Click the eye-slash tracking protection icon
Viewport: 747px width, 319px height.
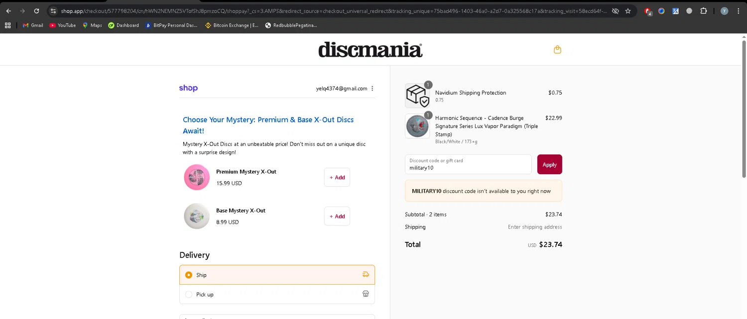(x=616, y=11)
